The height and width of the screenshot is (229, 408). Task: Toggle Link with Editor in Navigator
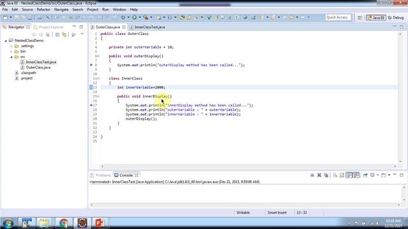point(64,34)
